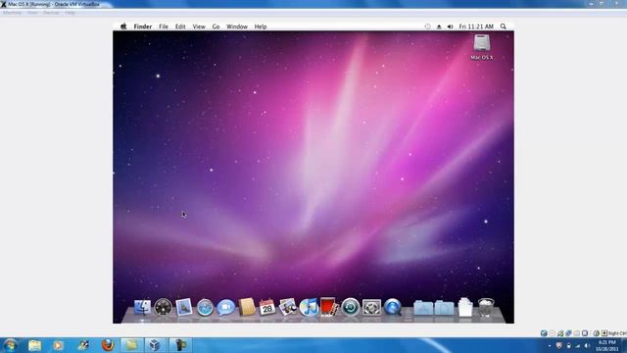This screenshot has height=353, width=627.
Task: Open Windows network tray icon
Action: [578, 345]
